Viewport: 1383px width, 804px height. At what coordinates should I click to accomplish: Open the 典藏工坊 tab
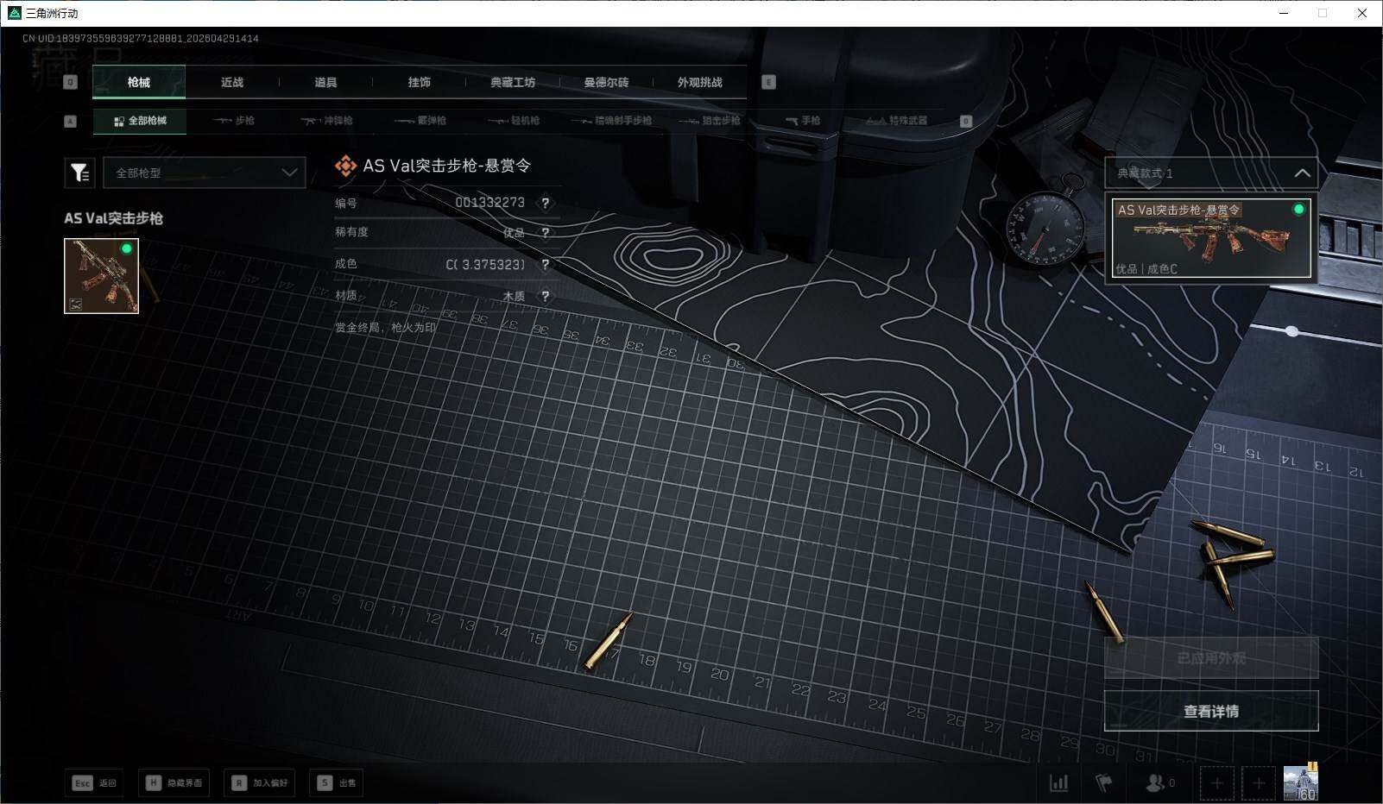coord(513,82)
